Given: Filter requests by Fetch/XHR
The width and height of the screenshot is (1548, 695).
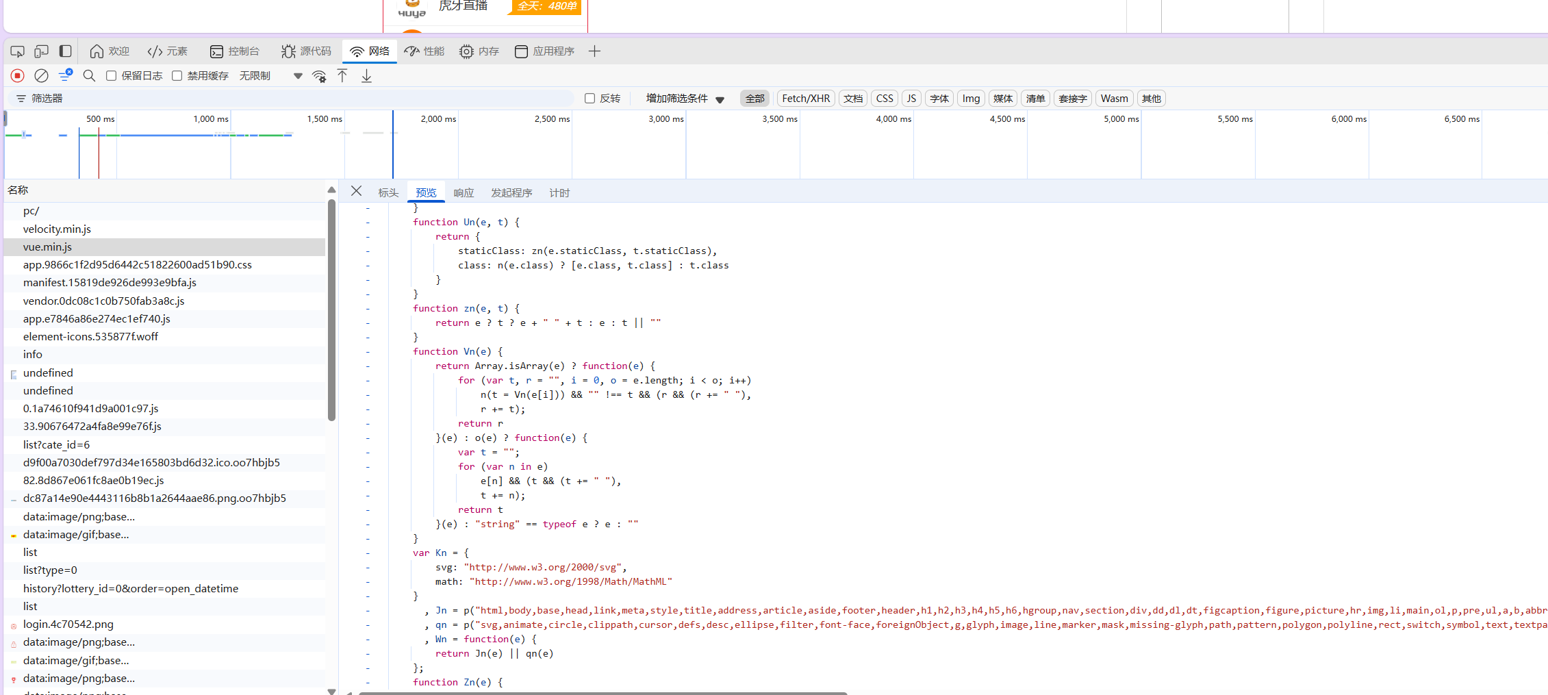Looking at the screenshot, I should (x=806, y=99).
